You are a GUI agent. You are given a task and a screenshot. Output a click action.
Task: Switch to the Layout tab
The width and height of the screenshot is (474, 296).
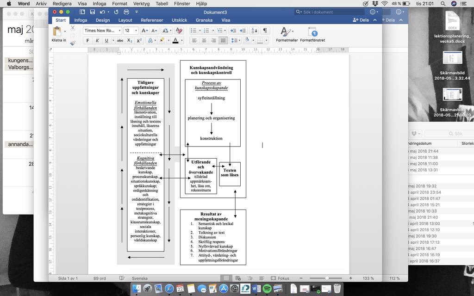125,20
